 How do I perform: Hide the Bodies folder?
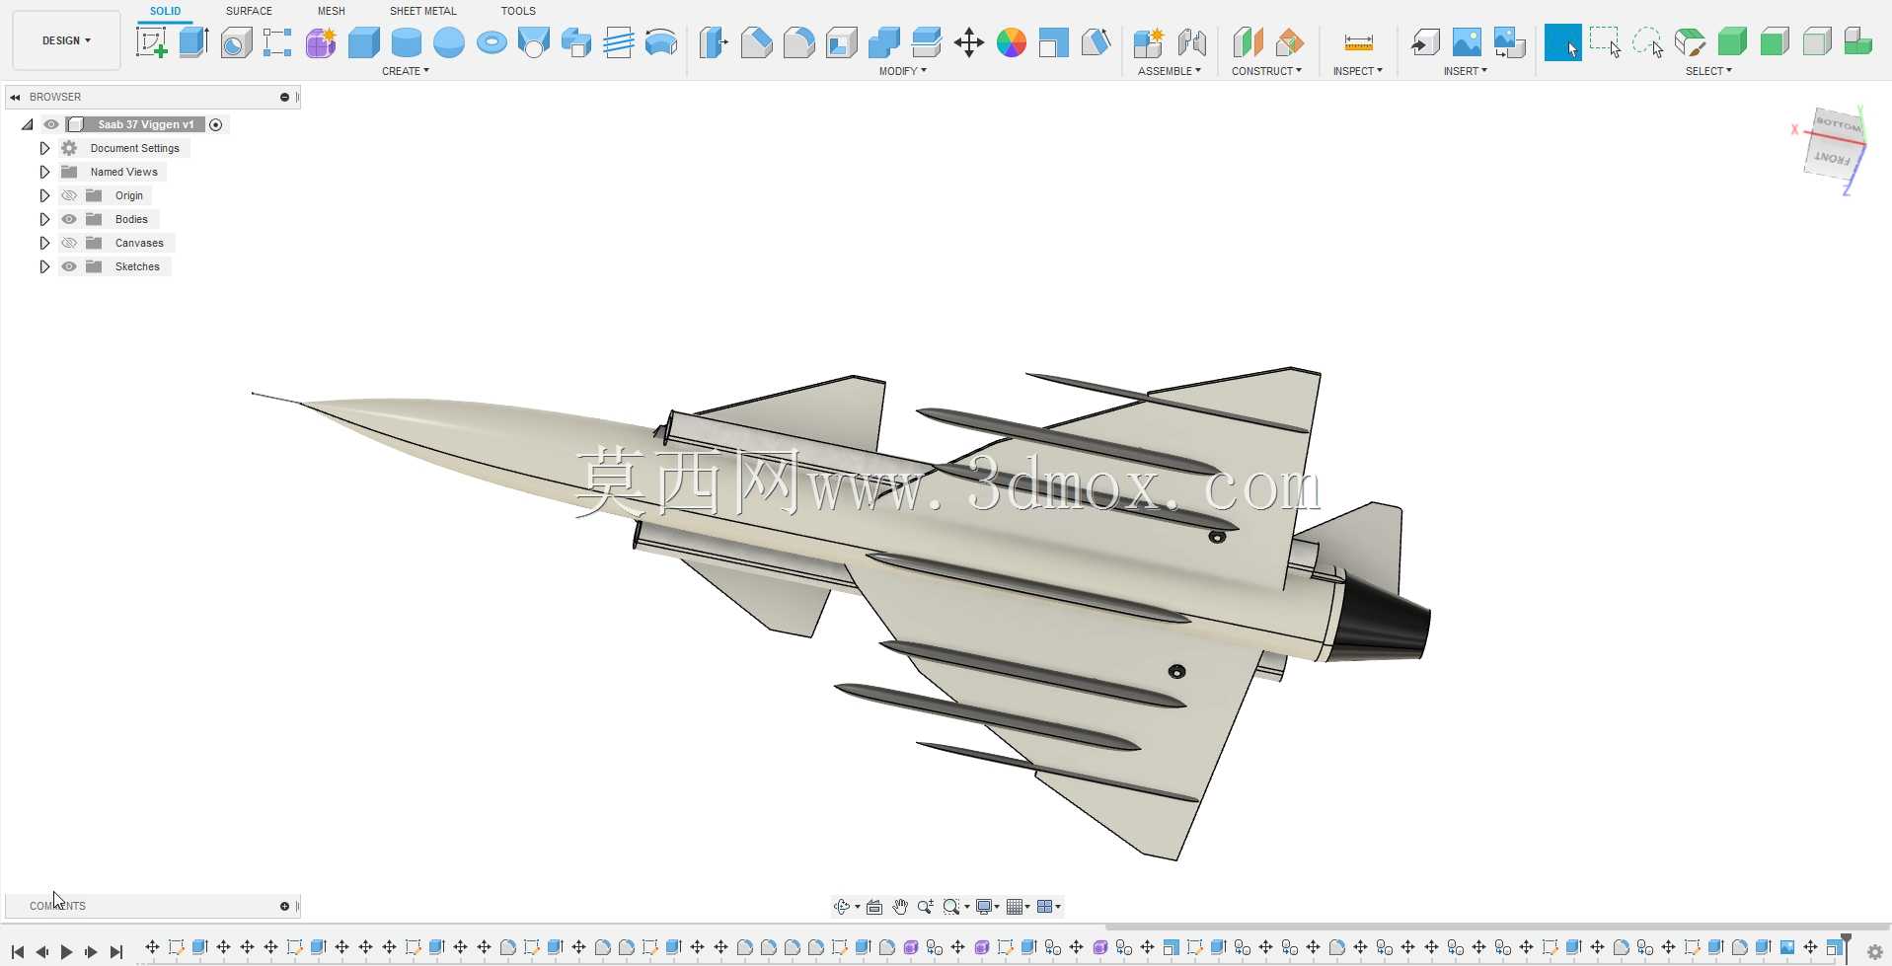[x=69, y=219]
